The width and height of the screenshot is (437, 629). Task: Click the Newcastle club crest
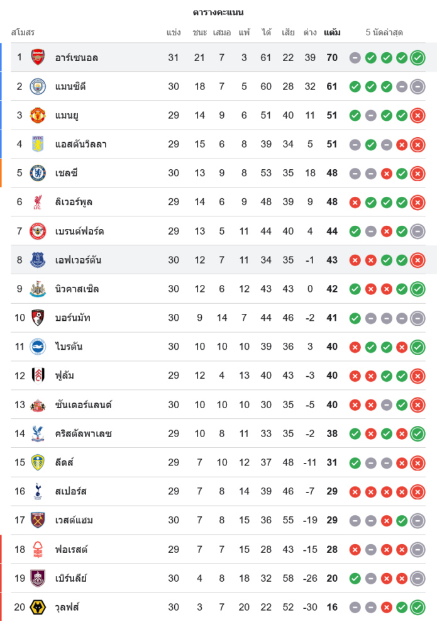coord(38,289)
